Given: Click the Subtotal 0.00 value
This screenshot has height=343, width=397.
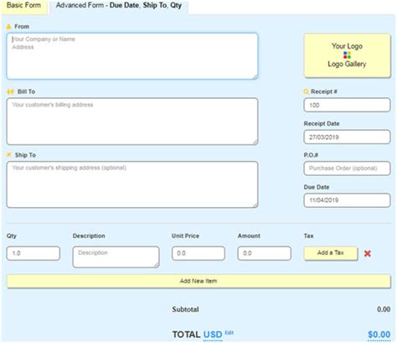Looking at the screenshot, I should point(384,309).
